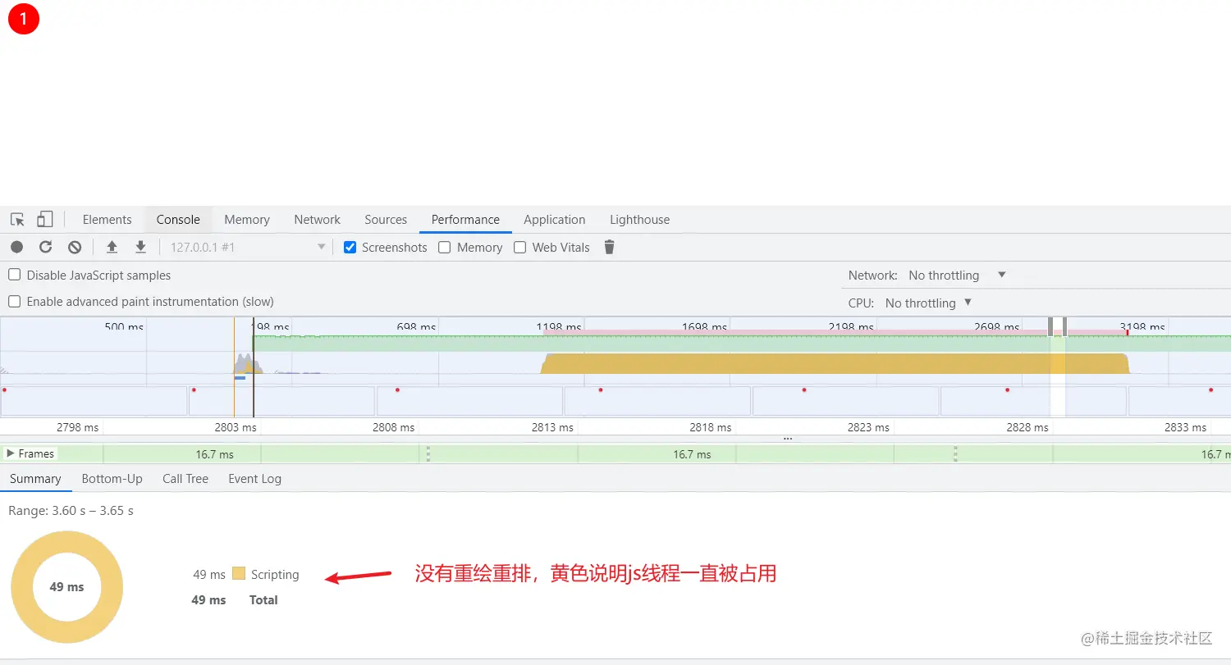Enable the Screenshots checkbox
The height and width of the screenshot is (665, 1231).
(x=350, y=247)
